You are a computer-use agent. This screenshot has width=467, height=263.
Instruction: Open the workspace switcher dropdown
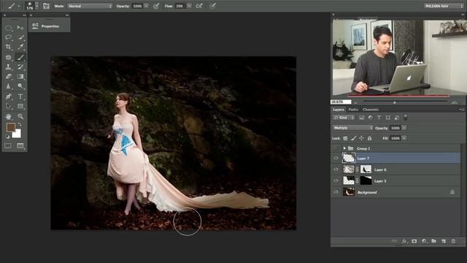(x=444, y=6)
